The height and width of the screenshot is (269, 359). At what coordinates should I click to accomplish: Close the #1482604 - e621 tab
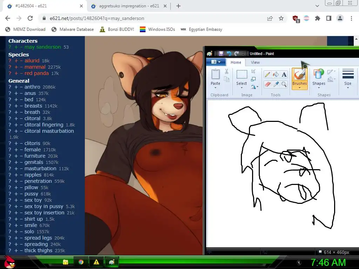pos(81,6)
